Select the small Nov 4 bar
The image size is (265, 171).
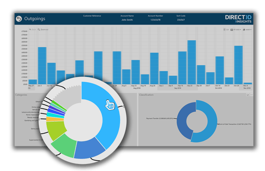[248, 84]
